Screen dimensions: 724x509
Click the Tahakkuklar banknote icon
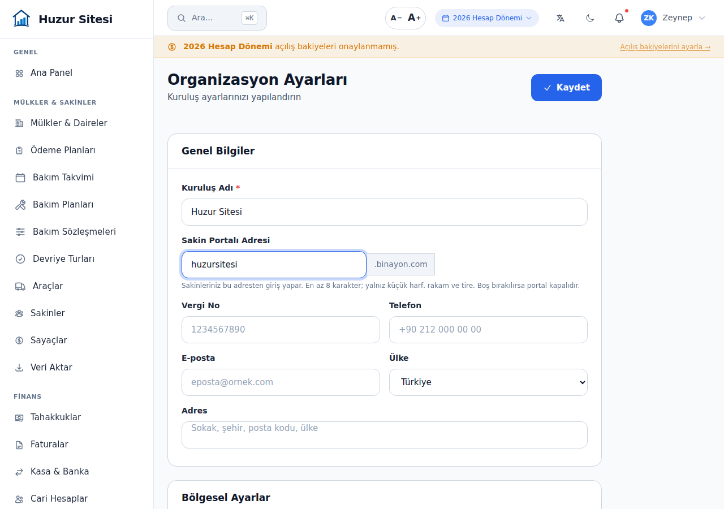(x=19, y=417)
